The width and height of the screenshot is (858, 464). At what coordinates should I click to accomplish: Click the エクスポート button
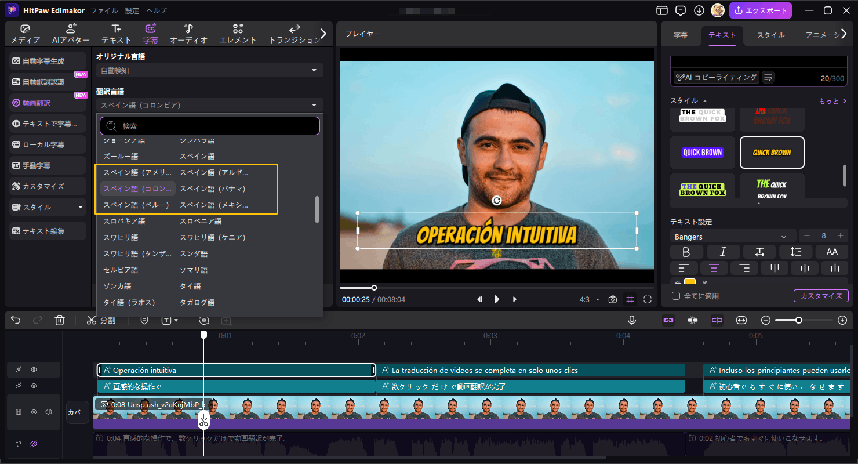pyautogui.click(x=761, y=10)
